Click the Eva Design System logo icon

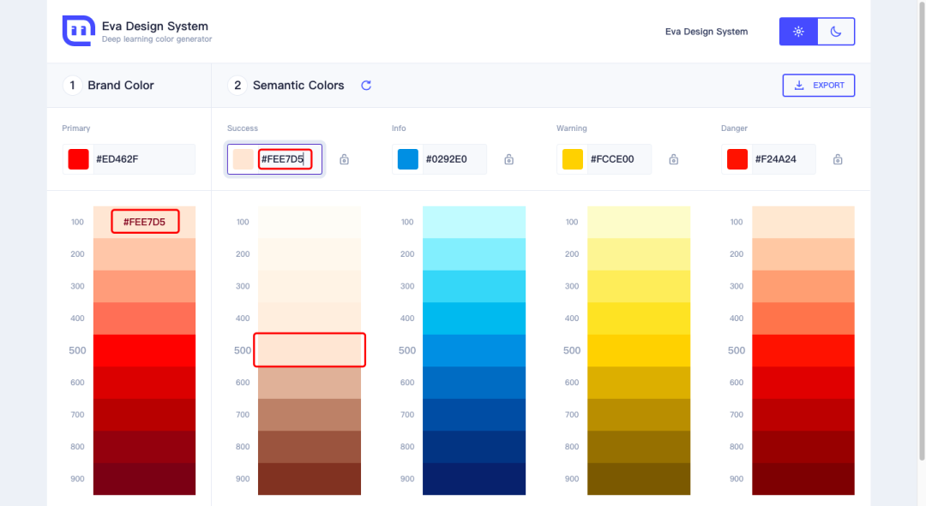coord(78,31)
